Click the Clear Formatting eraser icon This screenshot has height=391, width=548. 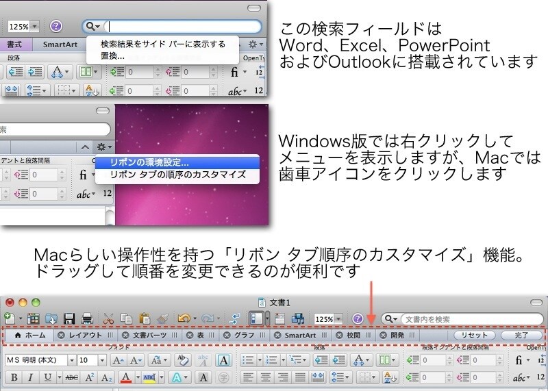(182, 360)
